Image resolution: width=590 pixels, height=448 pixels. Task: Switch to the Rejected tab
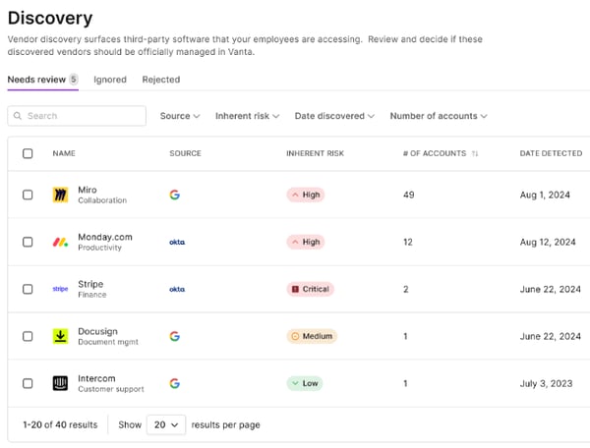pyautogui.click(x=160, y=80)
